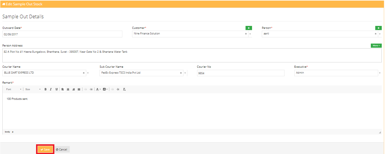Image resolution: width=385 pixels, height=154 pixels.
Task: Expand the More button options
Action: 376,46
